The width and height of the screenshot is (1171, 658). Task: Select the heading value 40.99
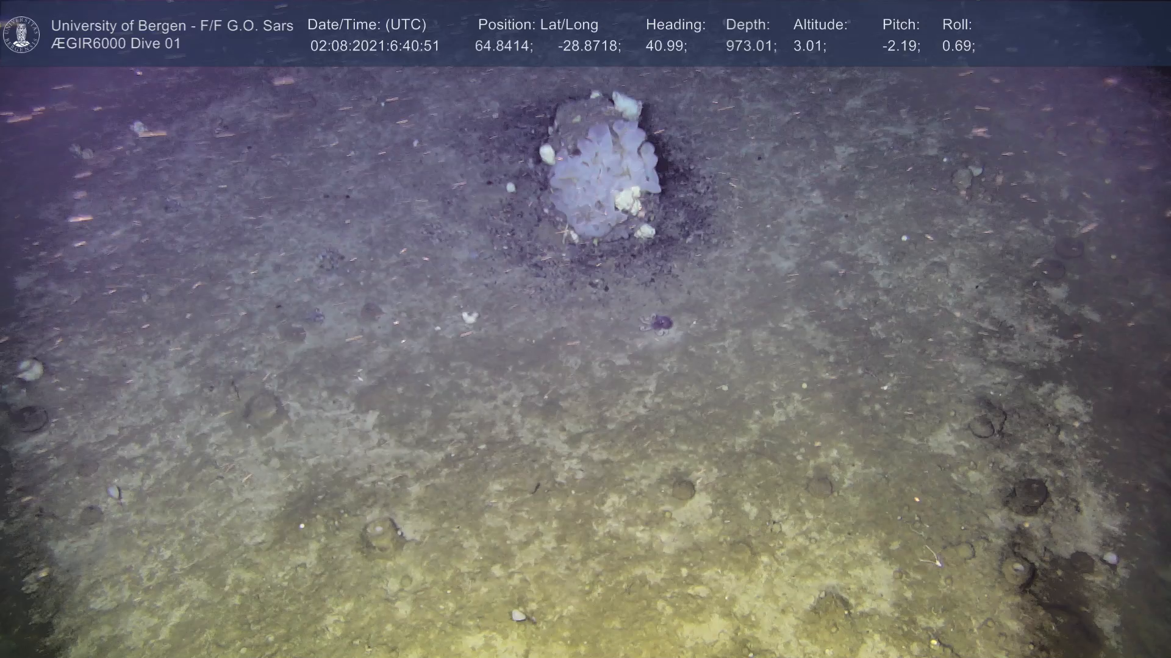[666, 46]
